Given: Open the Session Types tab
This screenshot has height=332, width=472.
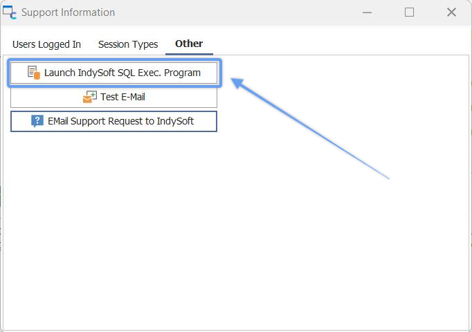Looking at the screenshot, I should tap(128, 44).
